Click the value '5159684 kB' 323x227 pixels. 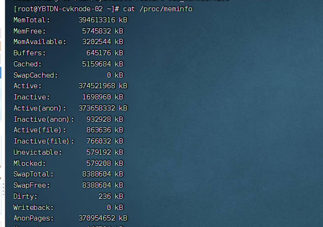coord(103,64)
